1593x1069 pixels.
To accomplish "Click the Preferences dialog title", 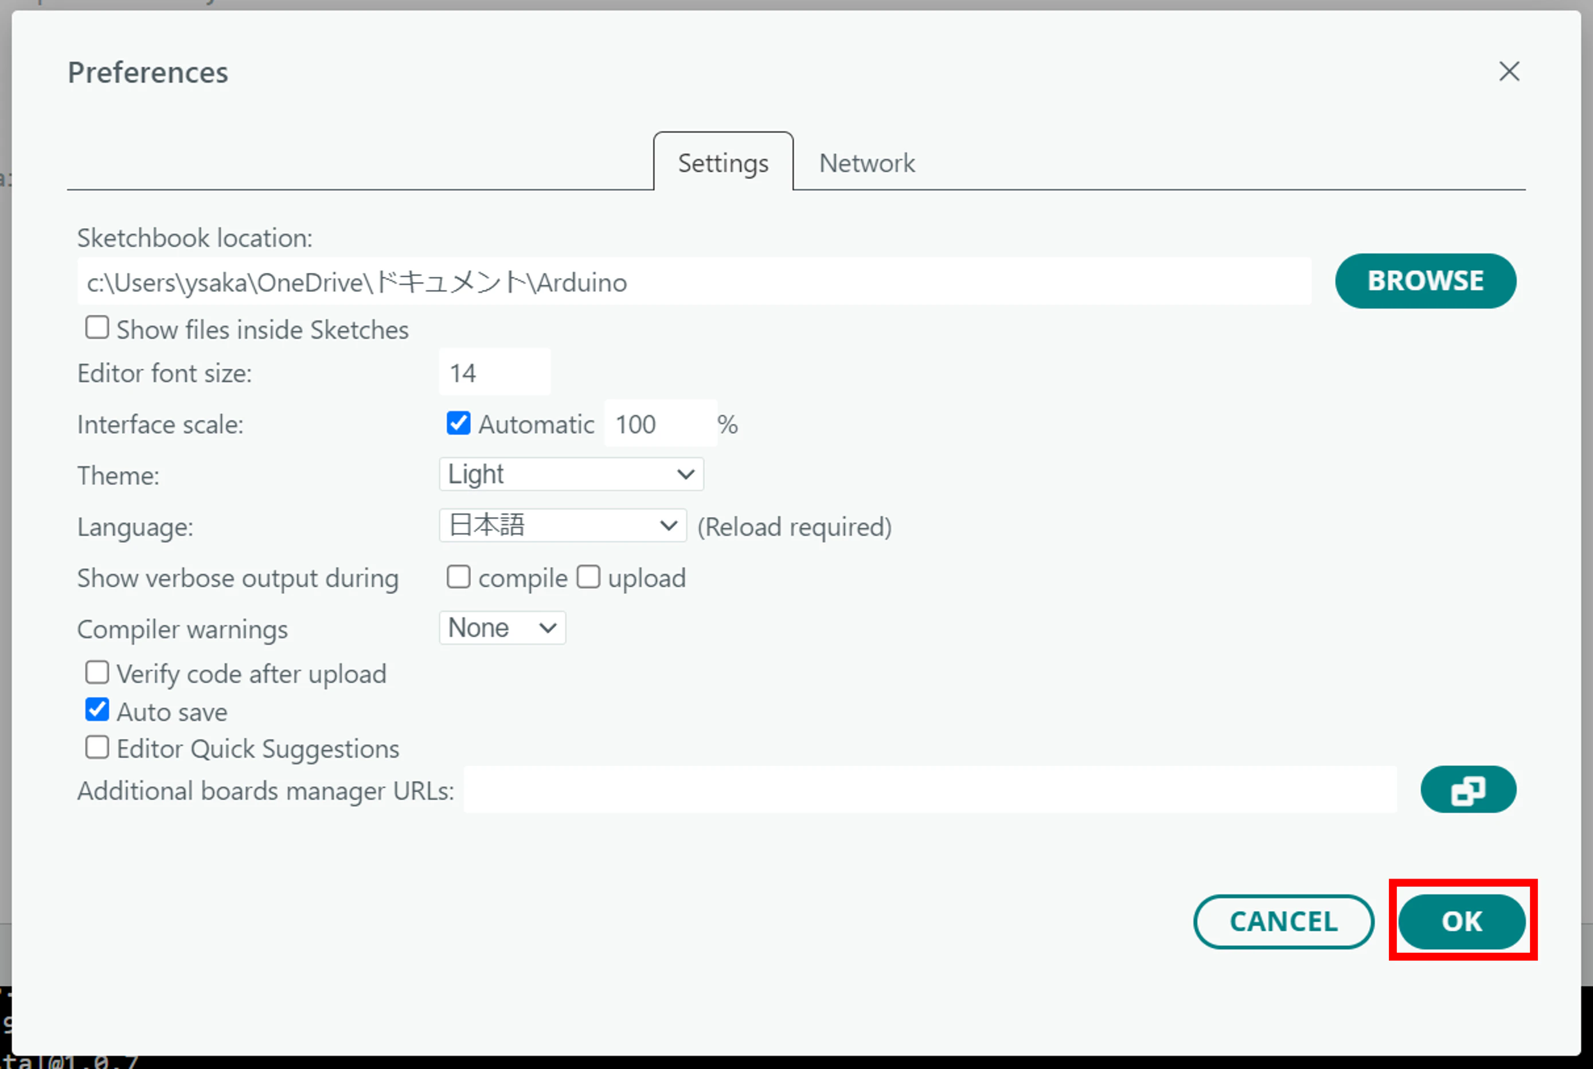I will click(148, 72).
